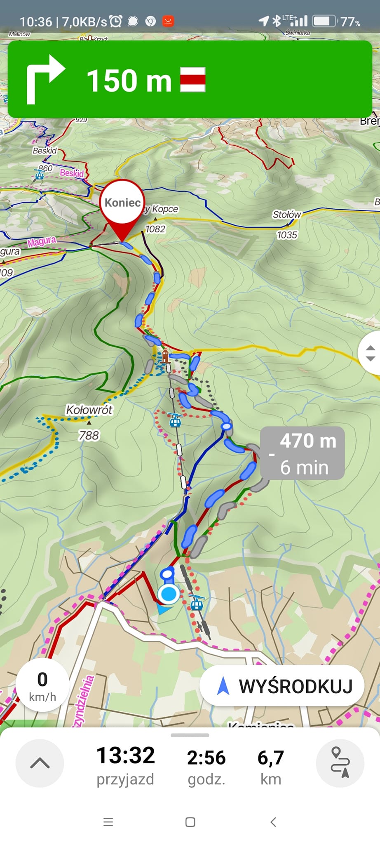Tap the 13:32 przyjazd arrival time
The height and width of the screenshot is (845, 380).
[x=125, y=765]
